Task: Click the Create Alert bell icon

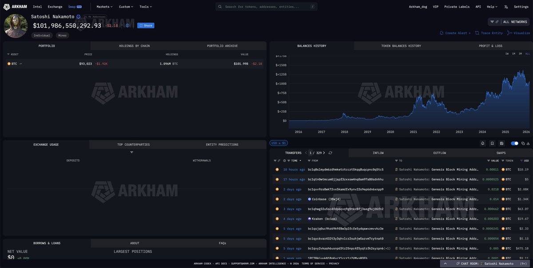Action: pos(442,33)
